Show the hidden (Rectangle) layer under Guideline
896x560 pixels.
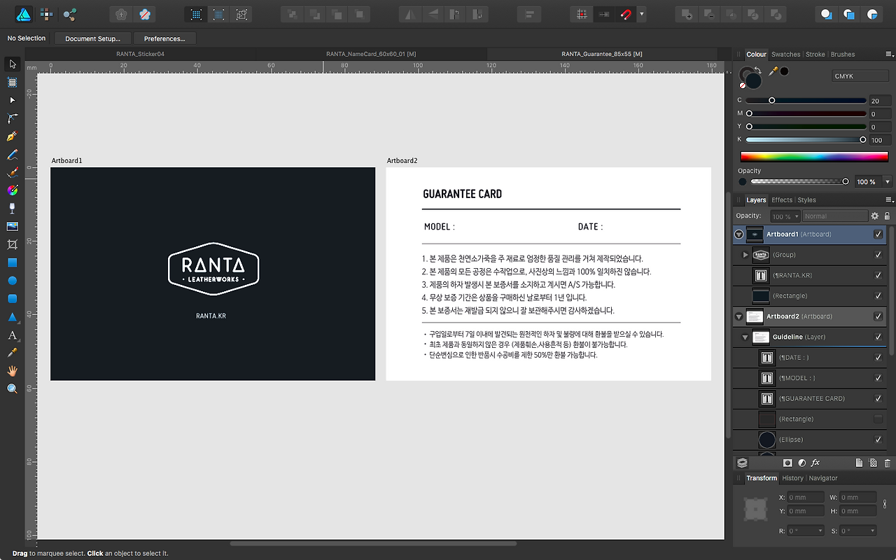pyautogui.click(x=878, y=419)
